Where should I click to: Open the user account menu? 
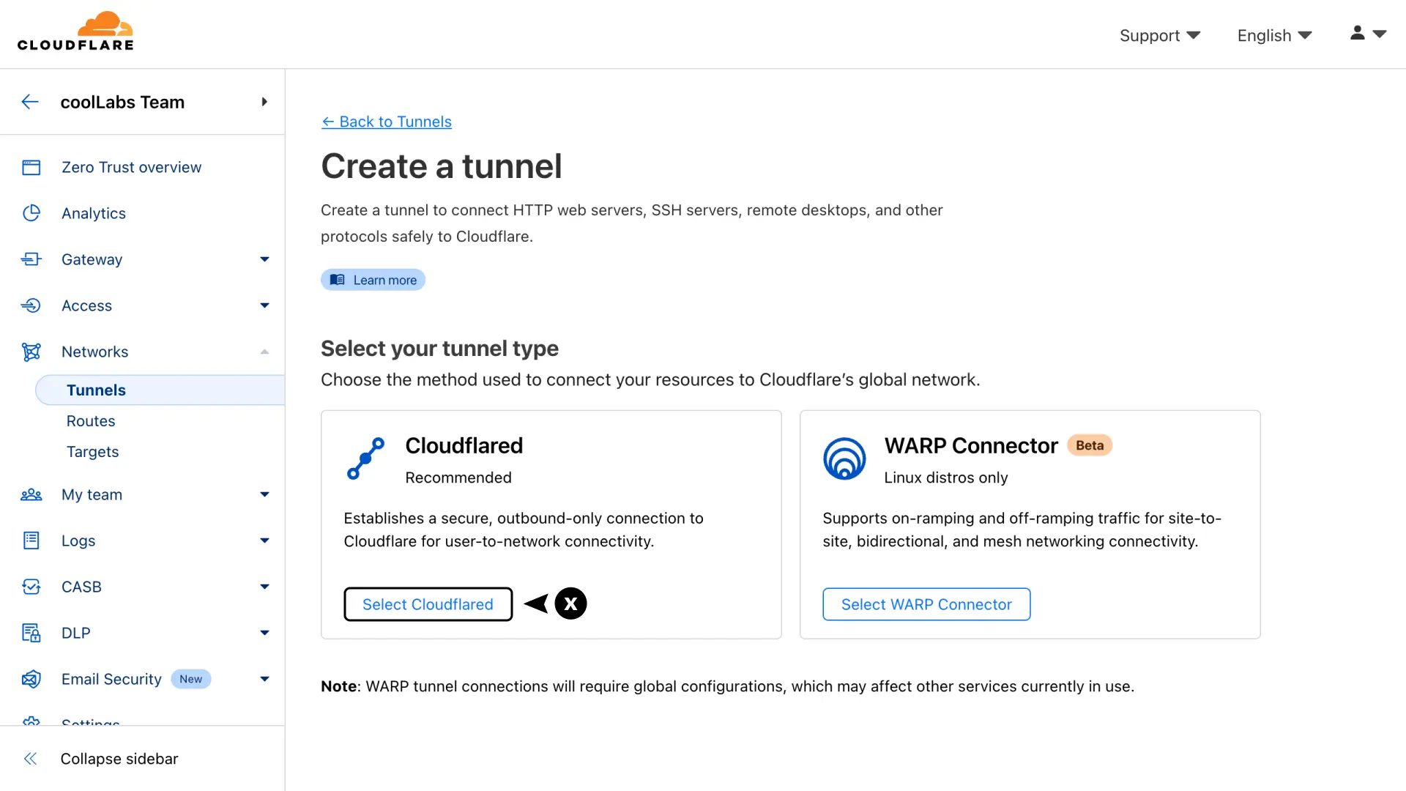(1368, 34)
